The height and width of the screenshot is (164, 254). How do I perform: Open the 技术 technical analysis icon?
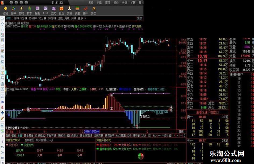[x=29, y=11]
